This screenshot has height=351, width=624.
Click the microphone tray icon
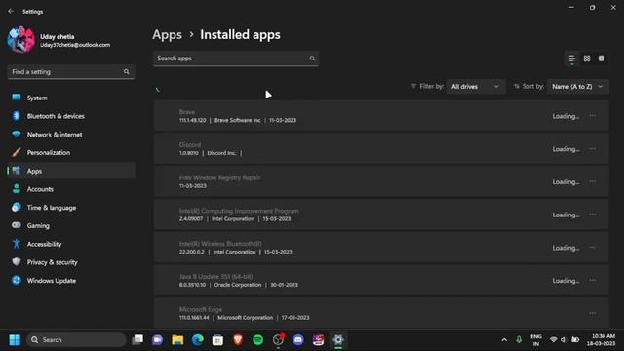click(519, 340)
